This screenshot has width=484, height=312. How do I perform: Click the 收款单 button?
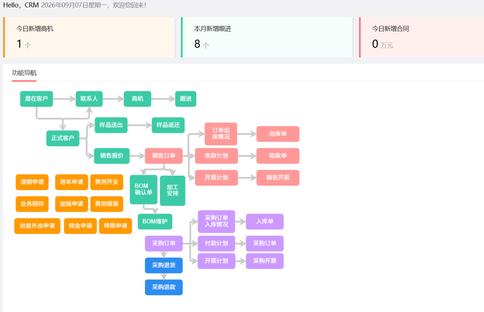pos(278,156)
